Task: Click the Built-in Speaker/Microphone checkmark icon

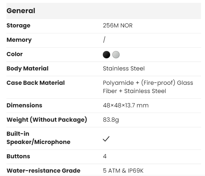Action: (x=106, y=138)
